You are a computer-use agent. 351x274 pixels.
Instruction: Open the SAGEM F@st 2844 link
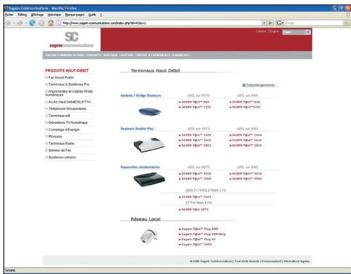click(x=247, y=145)
